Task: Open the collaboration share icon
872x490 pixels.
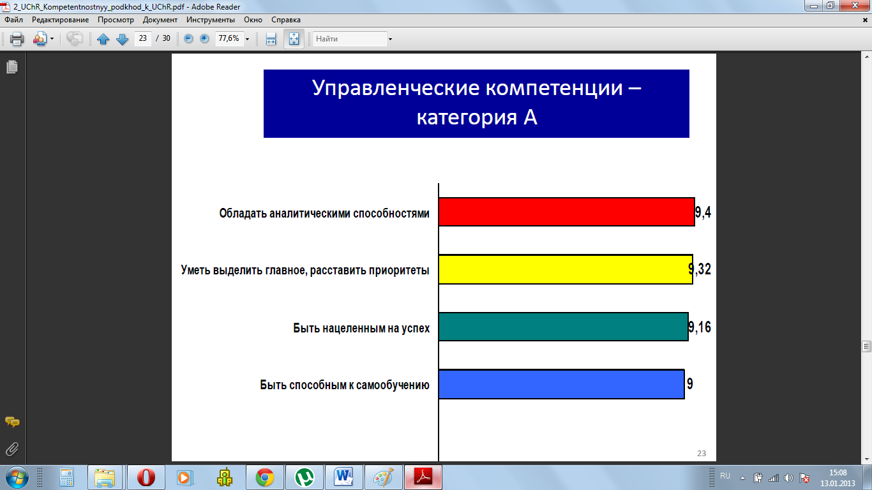Action: tap(40, 39)
